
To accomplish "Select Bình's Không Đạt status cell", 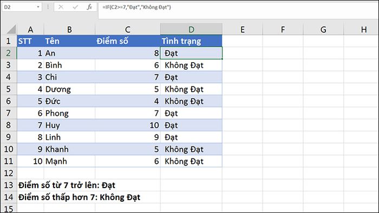I will click(191, 65).
